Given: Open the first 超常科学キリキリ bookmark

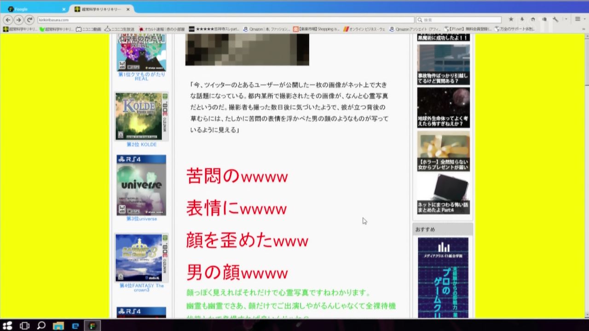Looking at the screenshot, I should coord(19,29).
